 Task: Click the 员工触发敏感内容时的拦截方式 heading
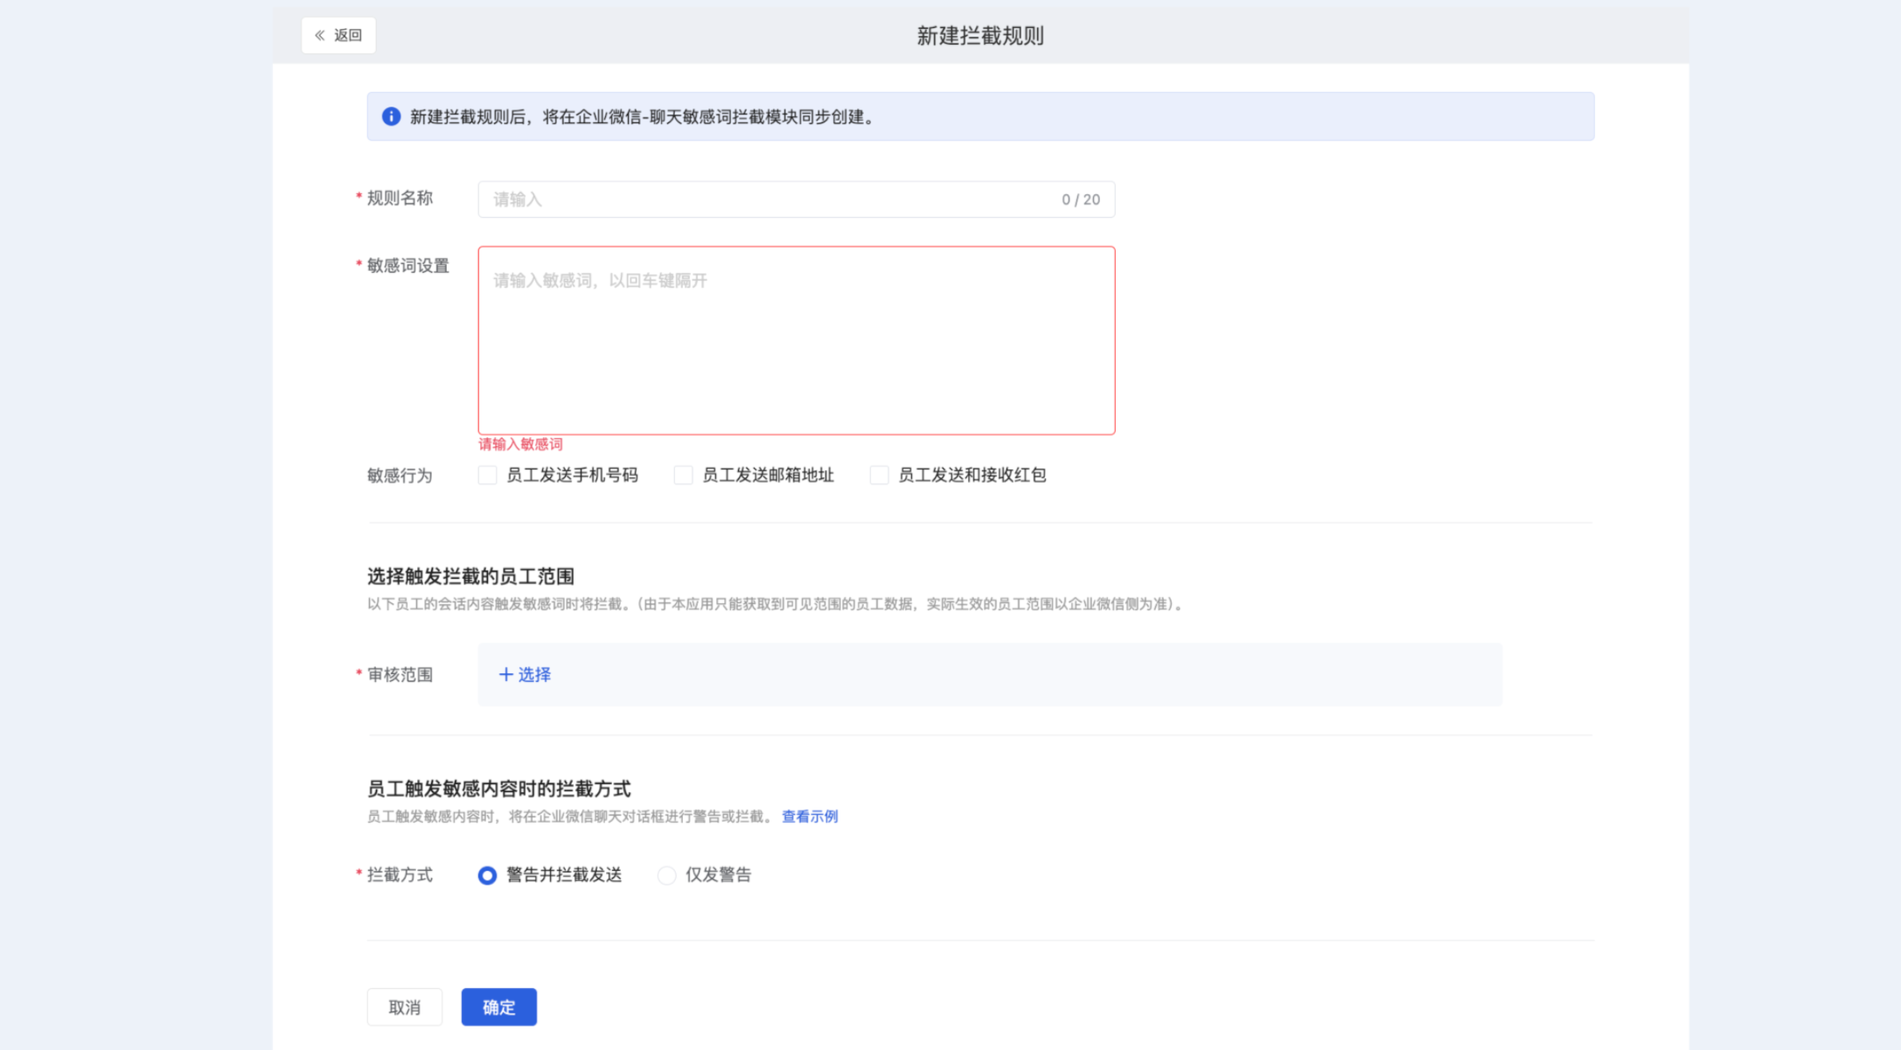click(498, 789)
